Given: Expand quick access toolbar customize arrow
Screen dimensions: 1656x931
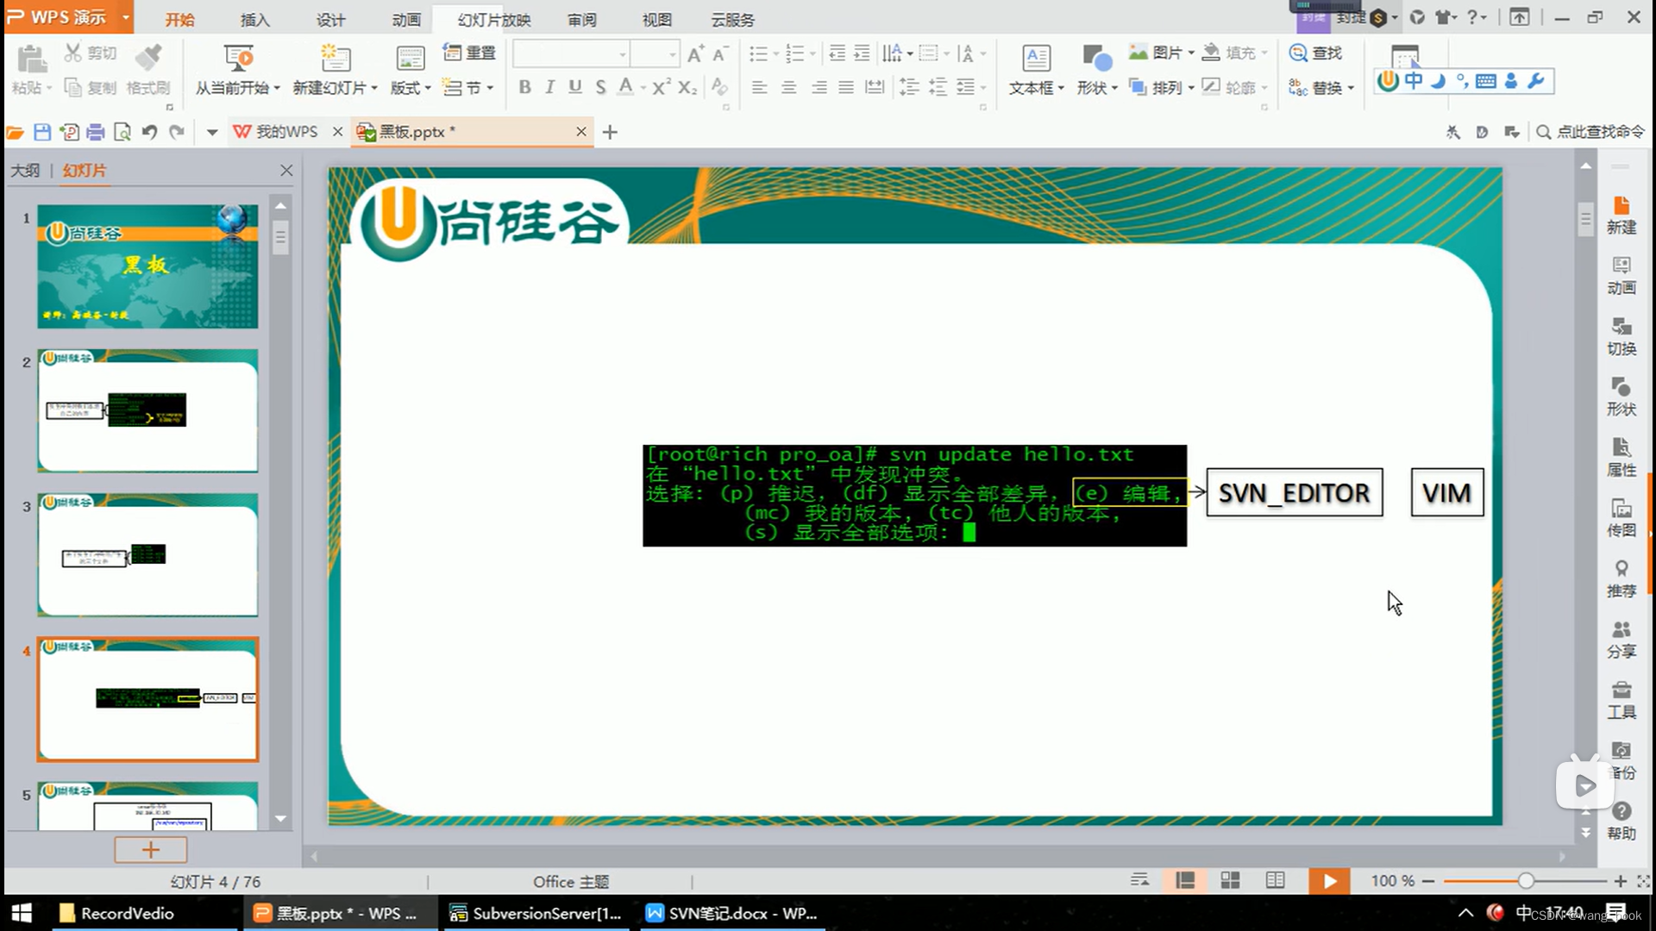Looking at the screenshot, I should [x=211, y=133].
